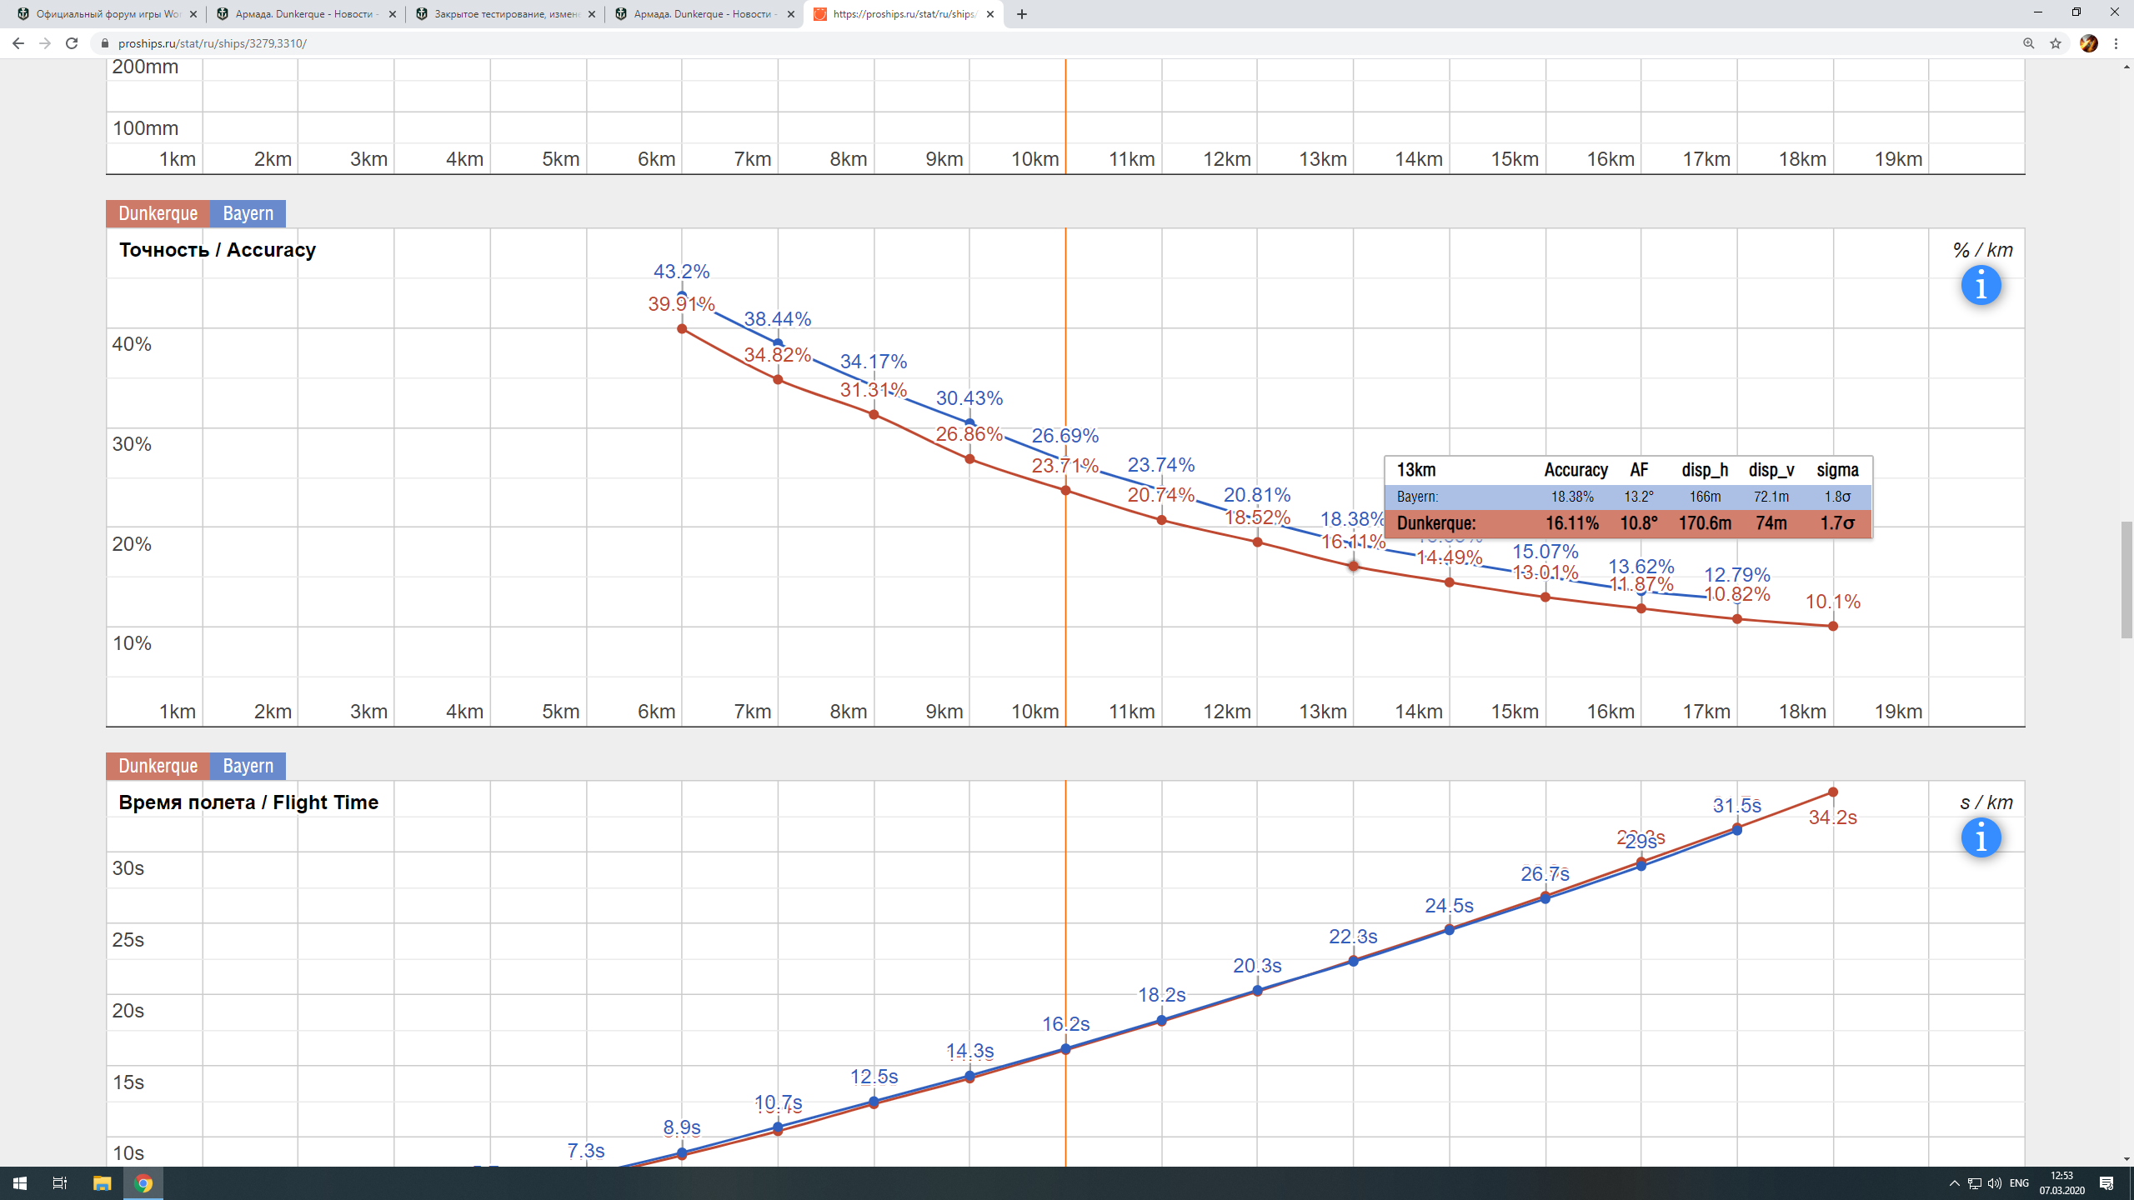
Task: Close the proships.ru tab
Action: pos(989,14)
